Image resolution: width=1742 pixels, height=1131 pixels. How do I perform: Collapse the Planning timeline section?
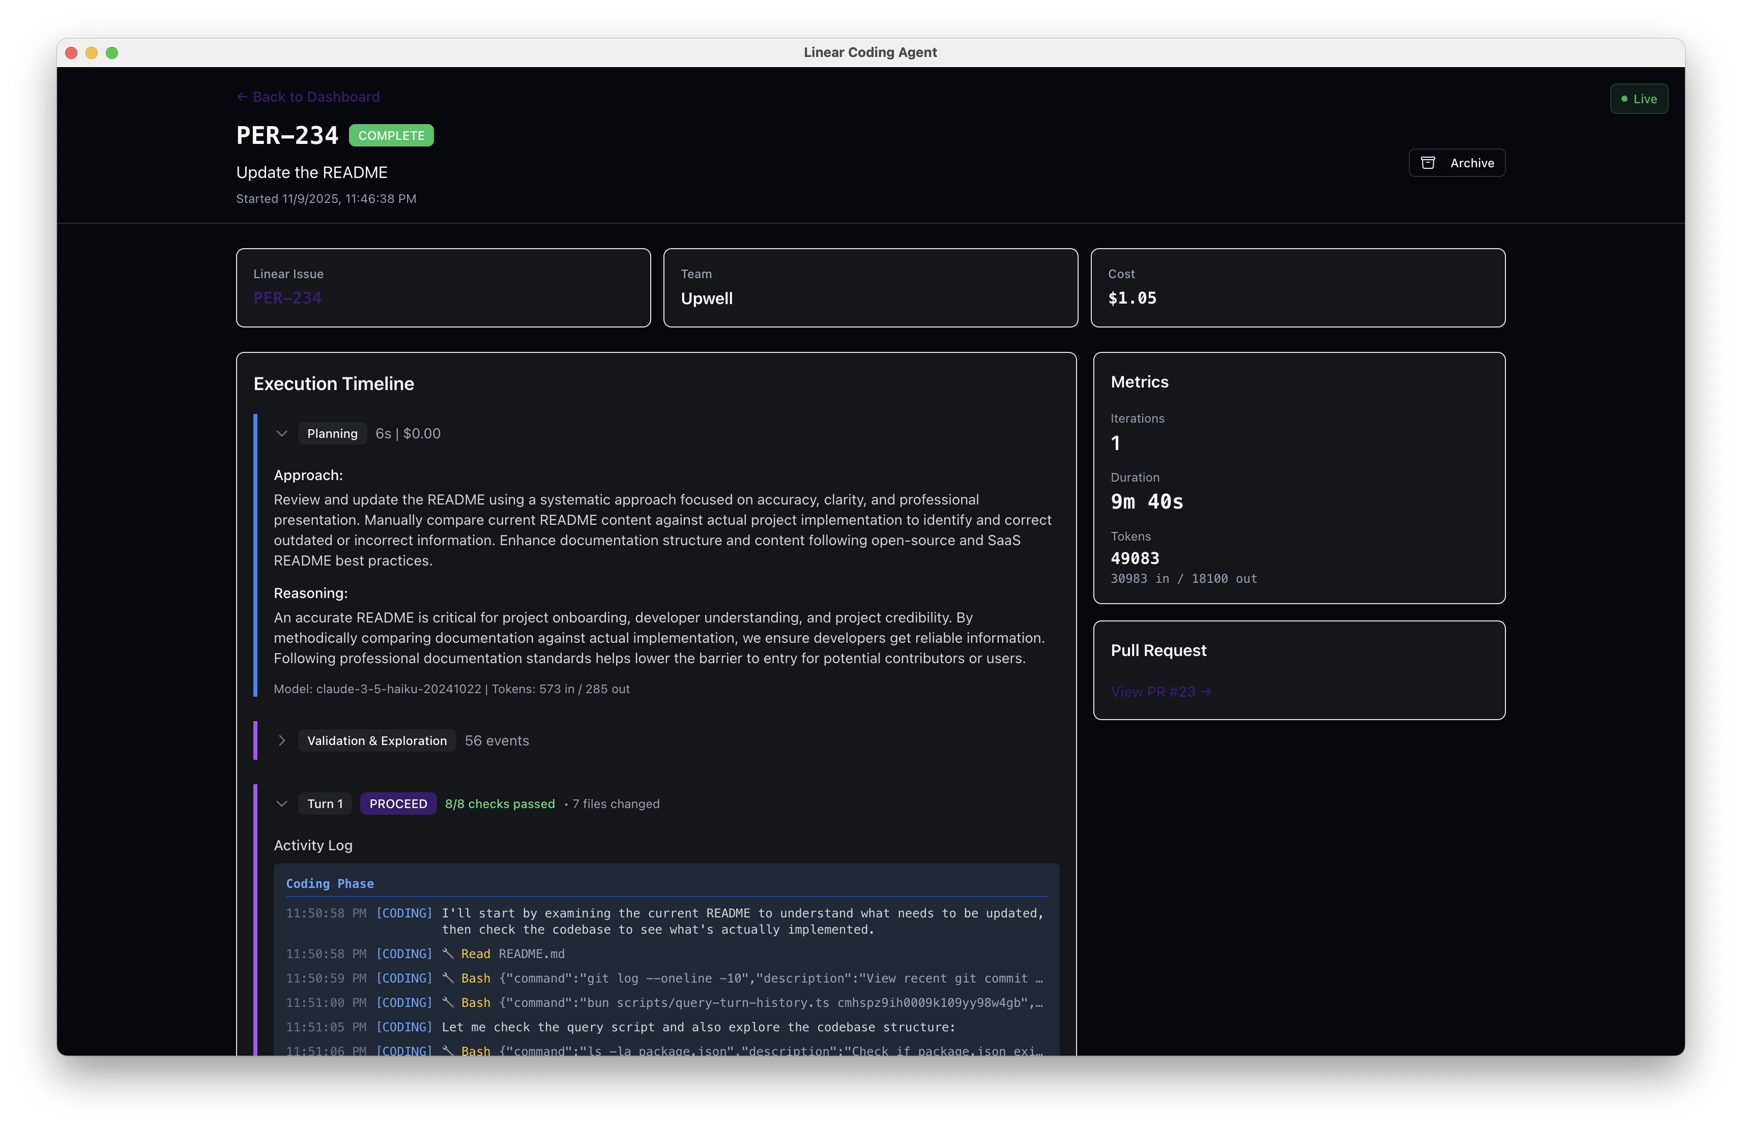[x=282, y=433]
